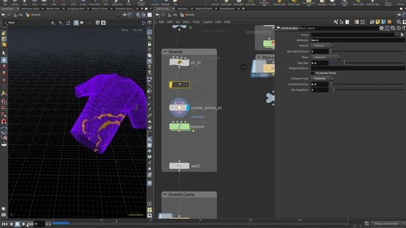
Task: Collapse the Strands network box
Action: pyautogui.click(x=165, y=52)
